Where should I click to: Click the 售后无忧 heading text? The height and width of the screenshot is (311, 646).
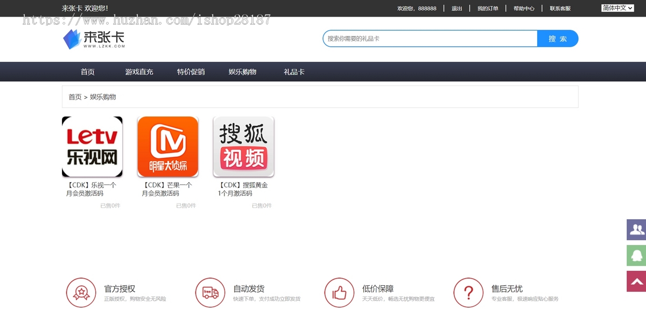coord(507,289)
